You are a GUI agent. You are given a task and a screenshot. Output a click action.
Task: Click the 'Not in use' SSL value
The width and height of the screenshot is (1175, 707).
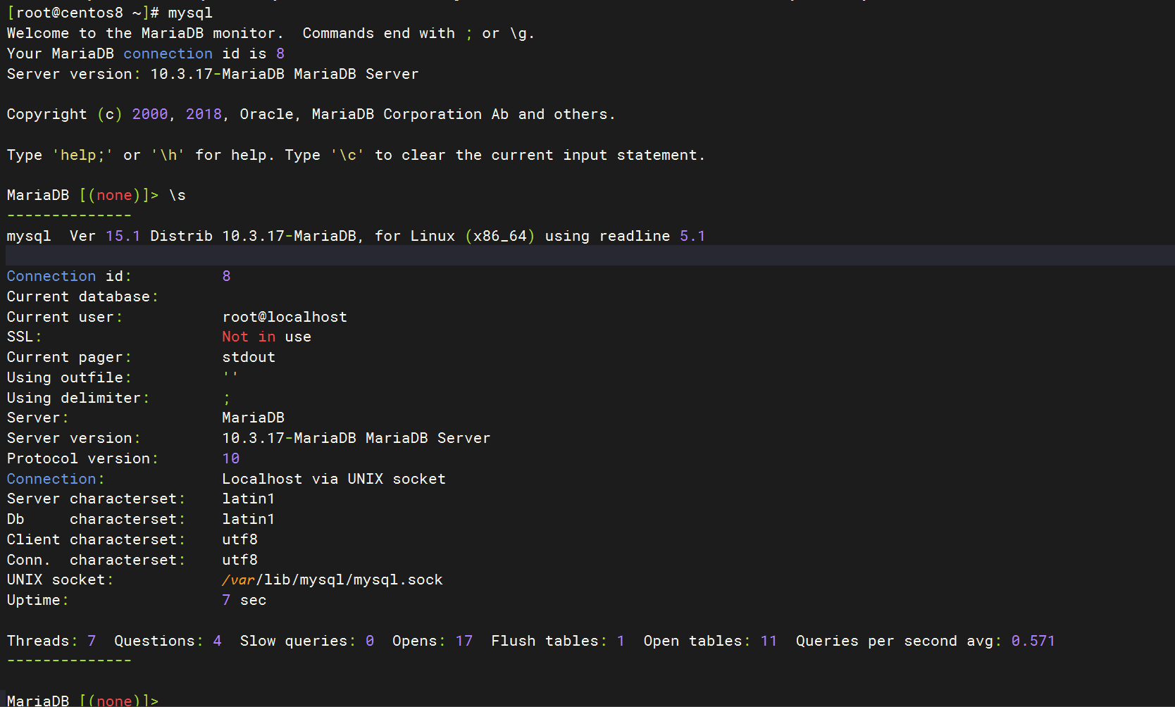pos(266,337)
